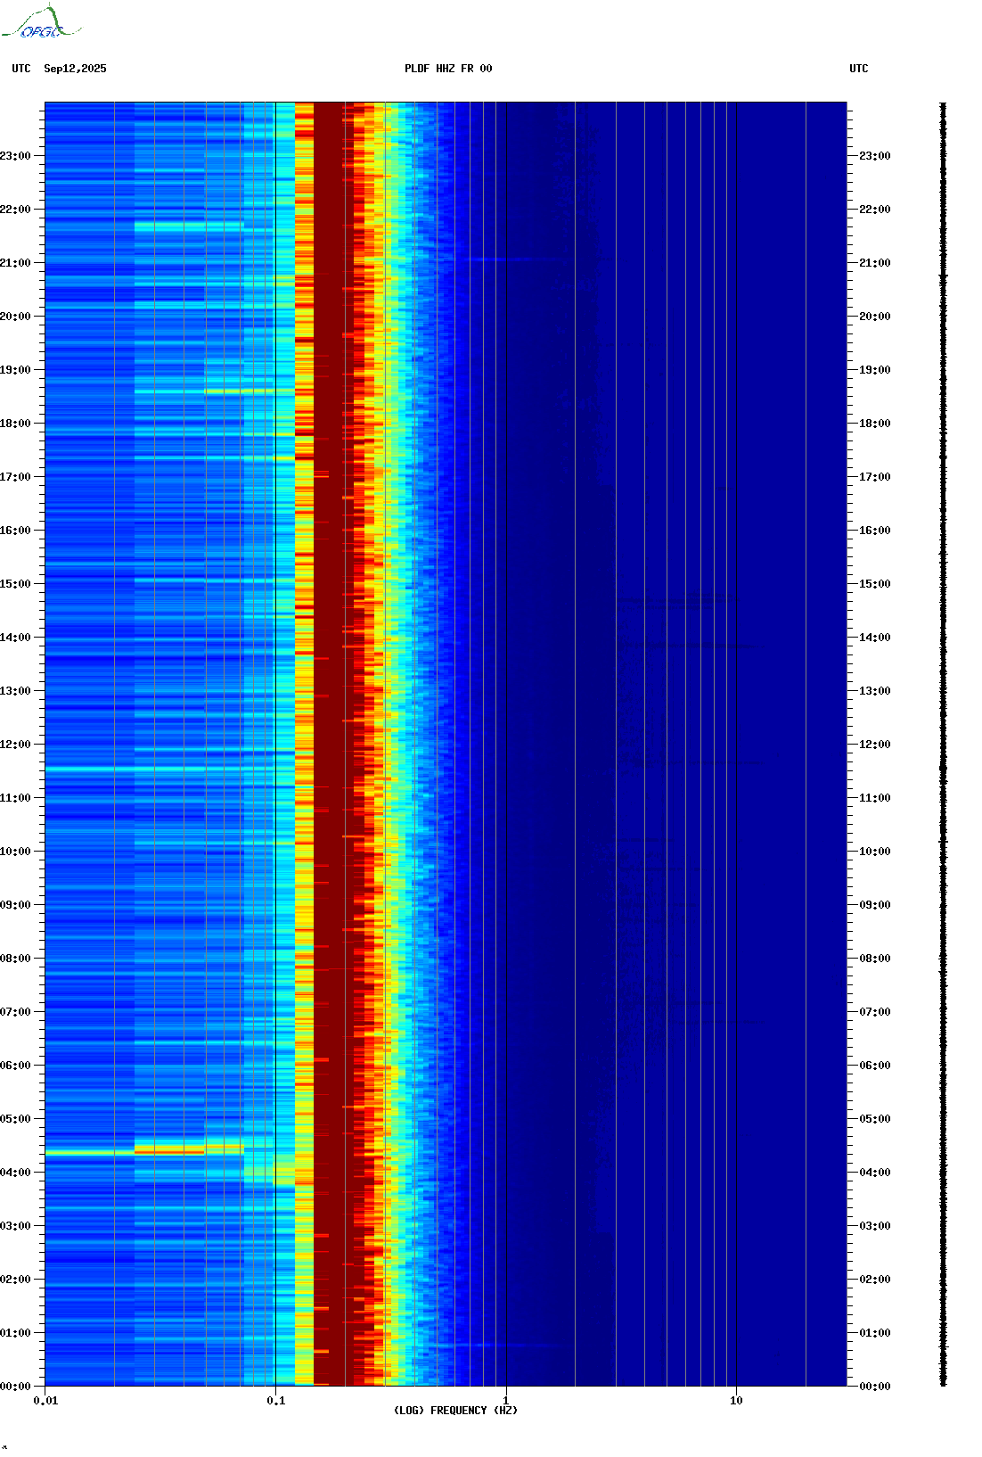Click the UTC label beside the date

(21, 69)
